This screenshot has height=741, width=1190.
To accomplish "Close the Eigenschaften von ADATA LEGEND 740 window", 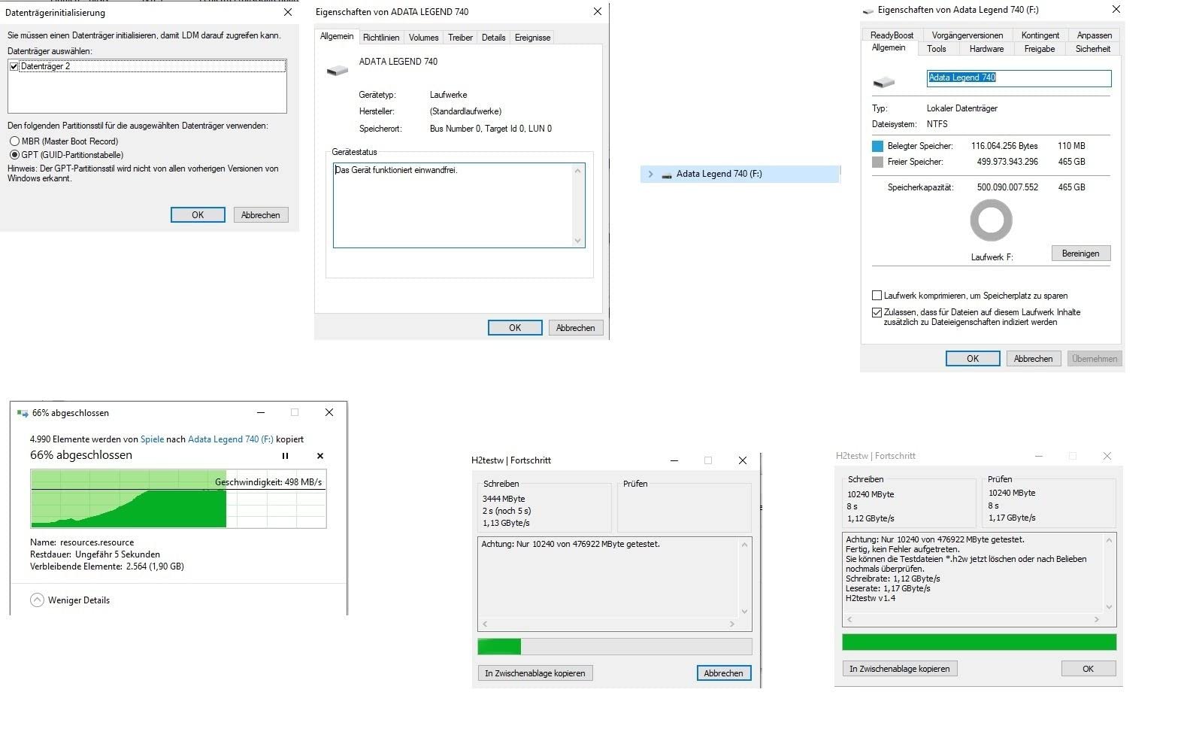I will pyautogui.click(x=598, y=11).
